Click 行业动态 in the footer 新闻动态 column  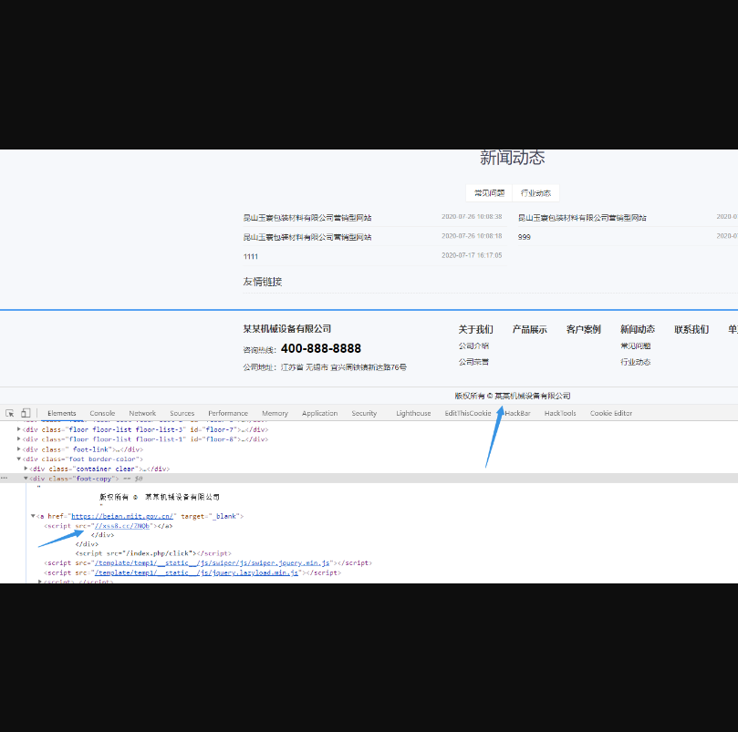(636, 362)
